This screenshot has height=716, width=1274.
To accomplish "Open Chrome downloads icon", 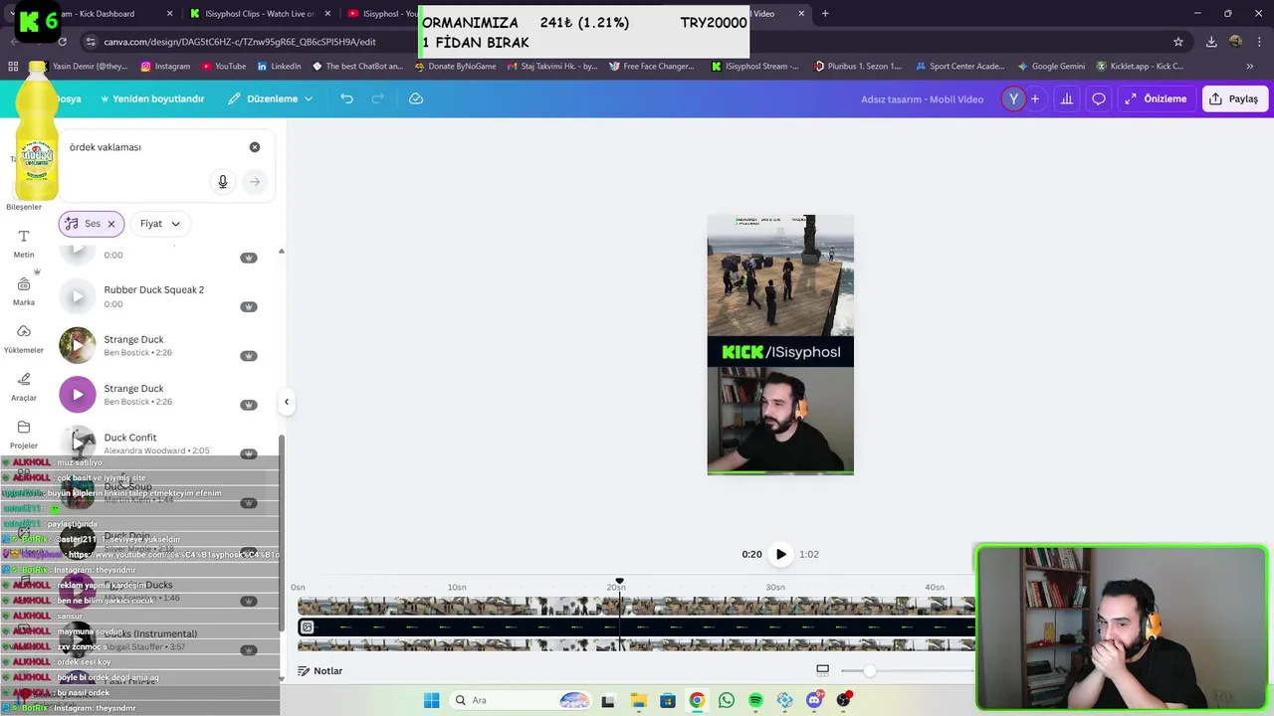I will click(x=1211, y=42).
